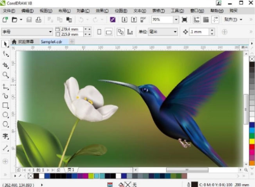Click the nudge distance field .1 mm
Viewport: 255px width, 187px height.
pyautogui.click(x=199, y=32)
